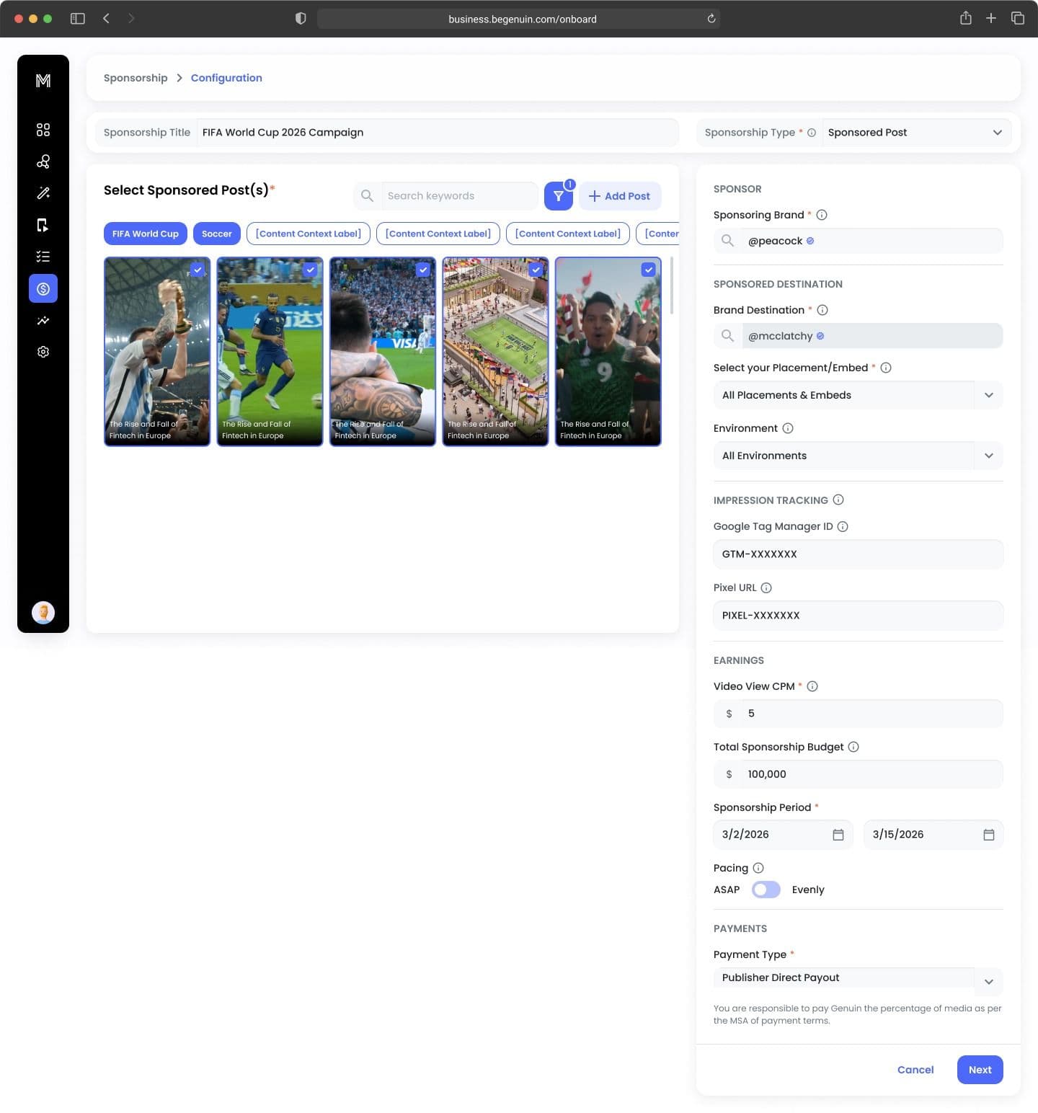Open the dashboard grid icon in sidebar

(43, 130)
